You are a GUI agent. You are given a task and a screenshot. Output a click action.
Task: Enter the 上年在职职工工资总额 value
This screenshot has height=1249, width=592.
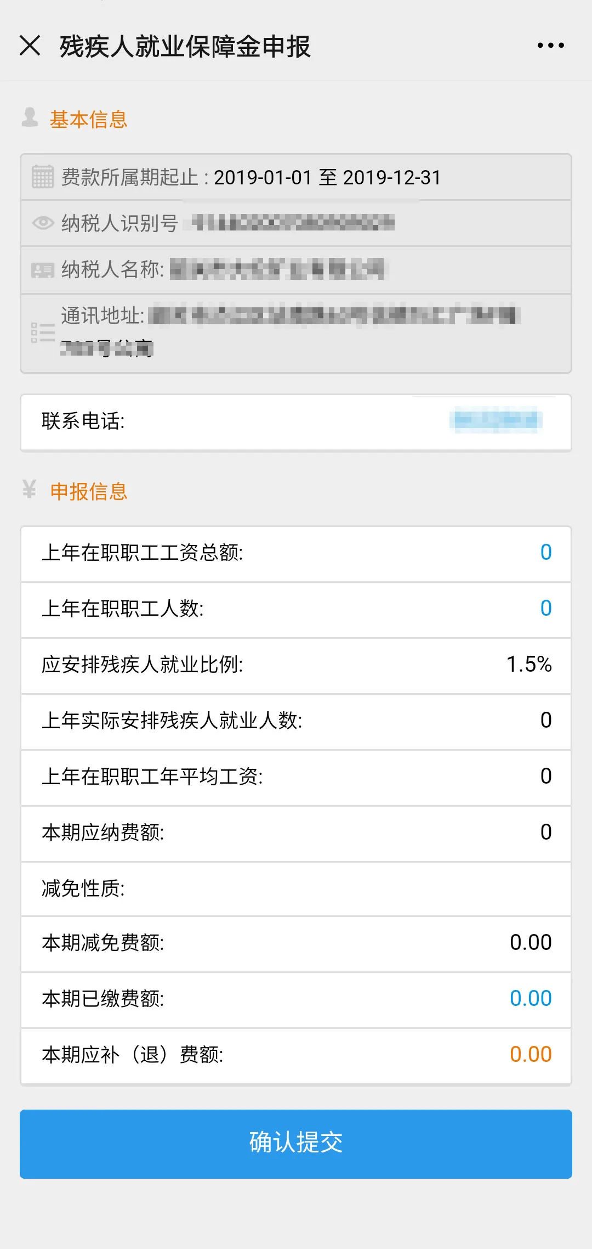545,553
